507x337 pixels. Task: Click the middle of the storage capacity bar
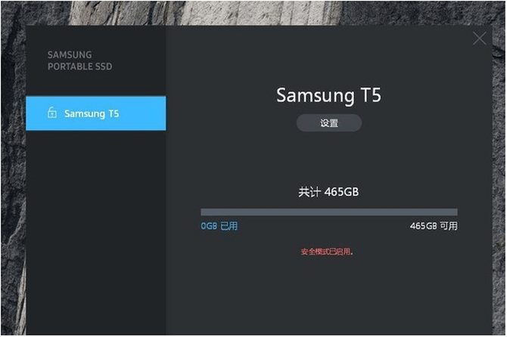[329, 212]
